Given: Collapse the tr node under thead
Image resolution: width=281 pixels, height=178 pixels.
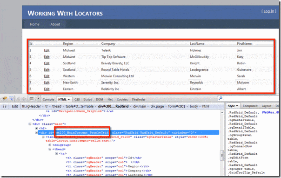Looking at the screenshot, I should coord(56,153).
